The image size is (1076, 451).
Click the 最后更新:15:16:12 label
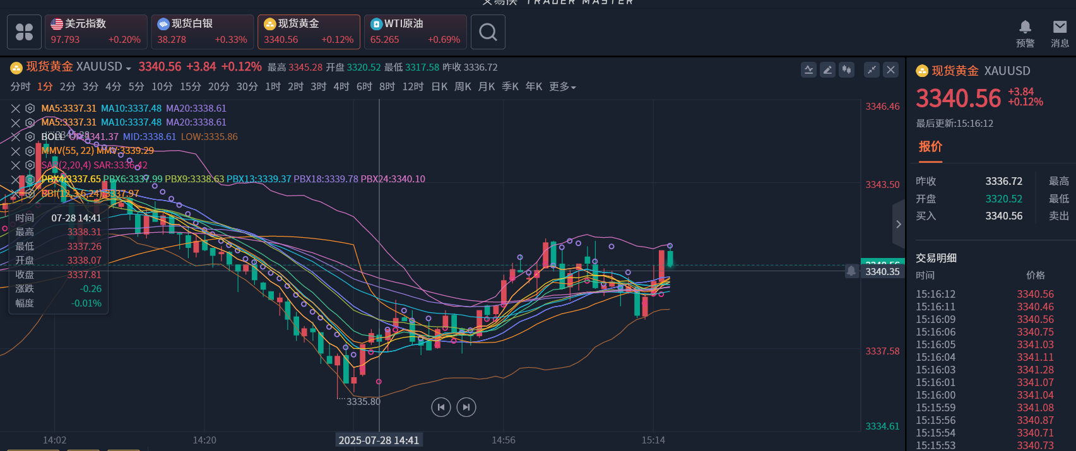pyautogui.click(x=955, y=124)
